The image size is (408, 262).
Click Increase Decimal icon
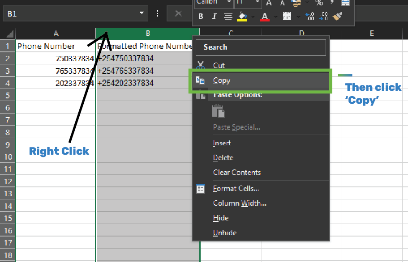[x=309, y=17]
